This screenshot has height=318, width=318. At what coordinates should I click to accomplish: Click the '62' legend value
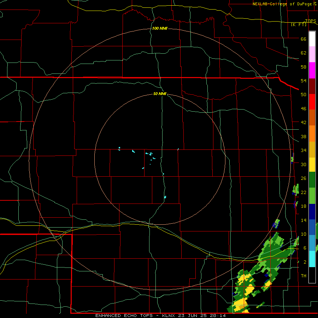(x=304, y=53)
